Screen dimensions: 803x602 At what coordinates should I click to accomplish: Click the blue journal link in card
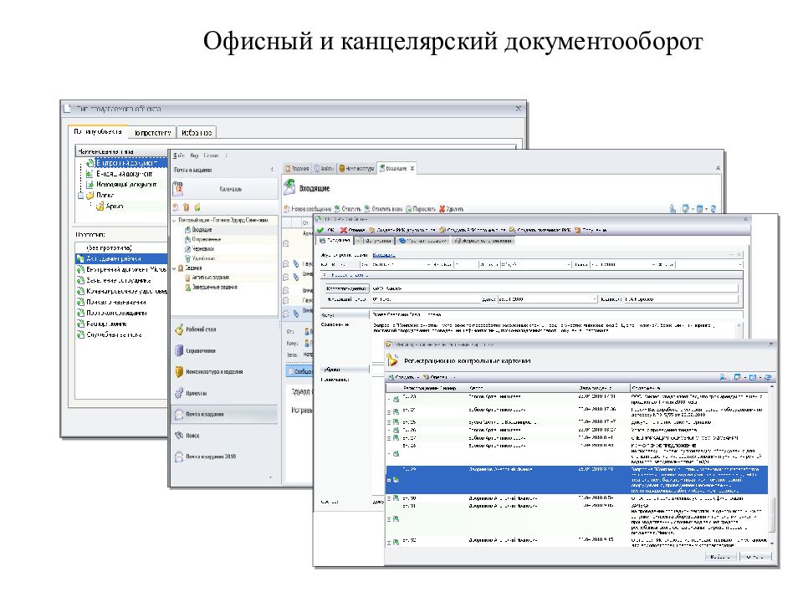pos(384,255)
